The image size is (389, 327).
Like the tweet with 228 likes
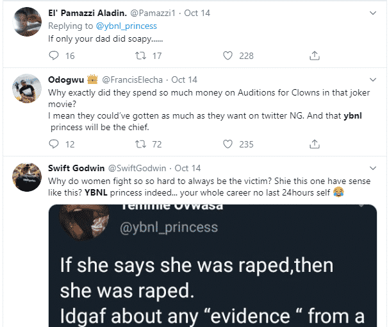pyautogui.click(x=227, y=56)
